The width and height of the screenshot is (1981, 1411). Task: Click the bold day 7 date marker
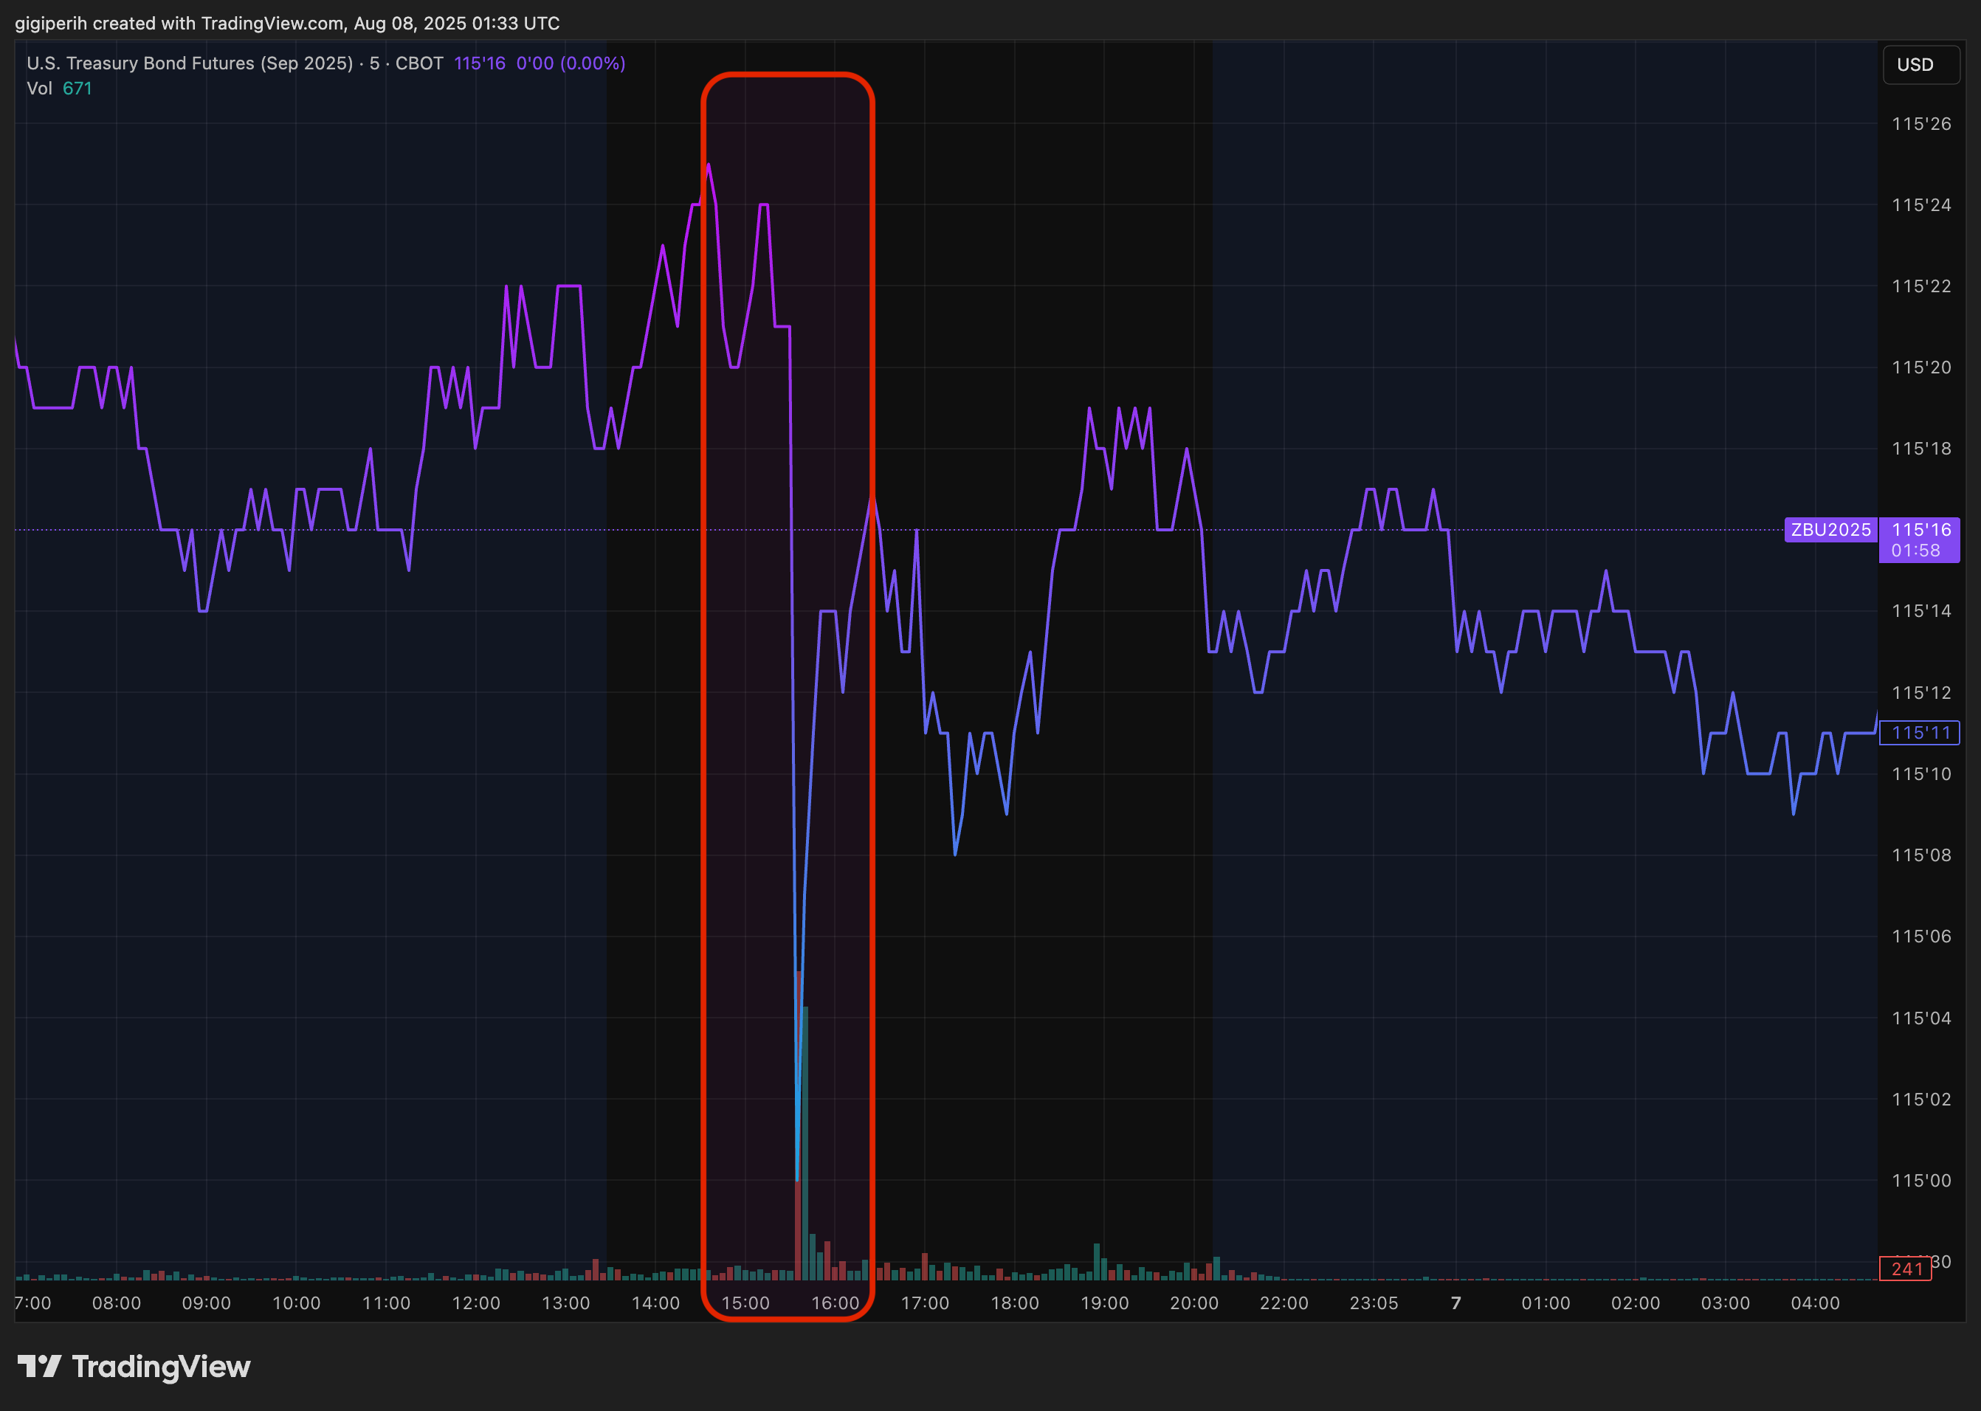click(x=1456, y=1303)
